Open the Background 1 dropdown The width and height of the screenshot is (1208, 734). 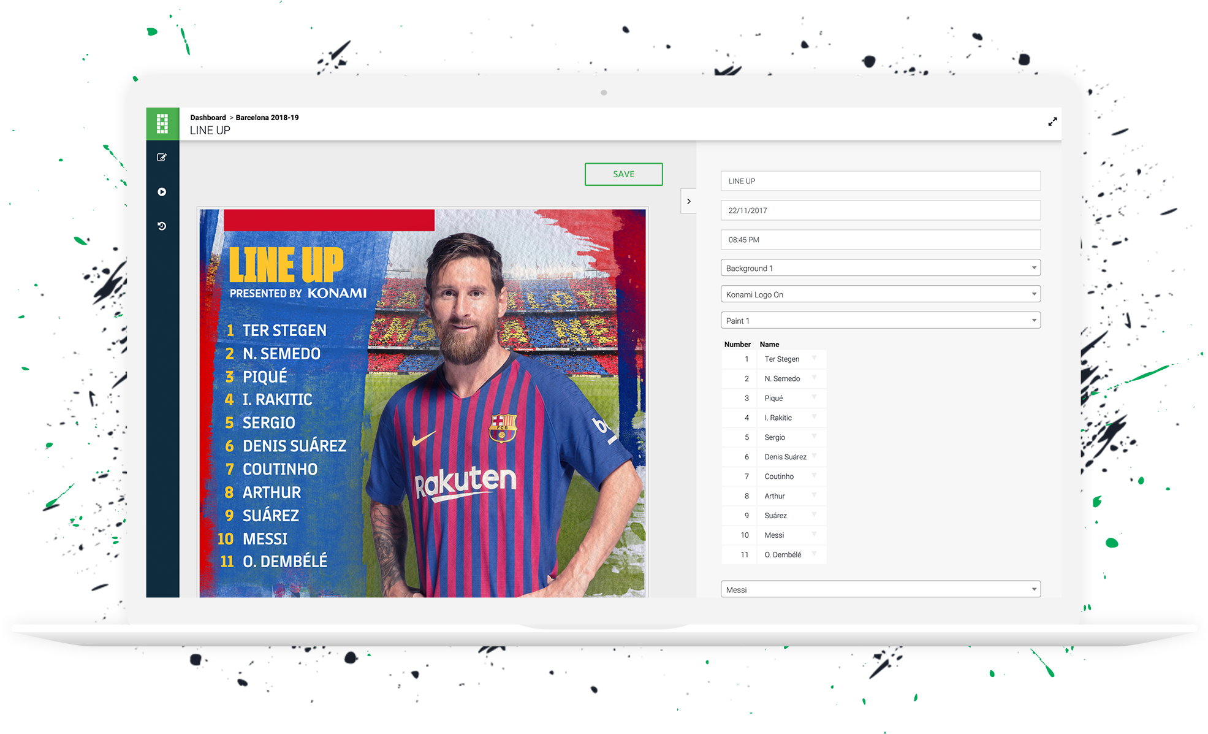[x=881, y=268]
